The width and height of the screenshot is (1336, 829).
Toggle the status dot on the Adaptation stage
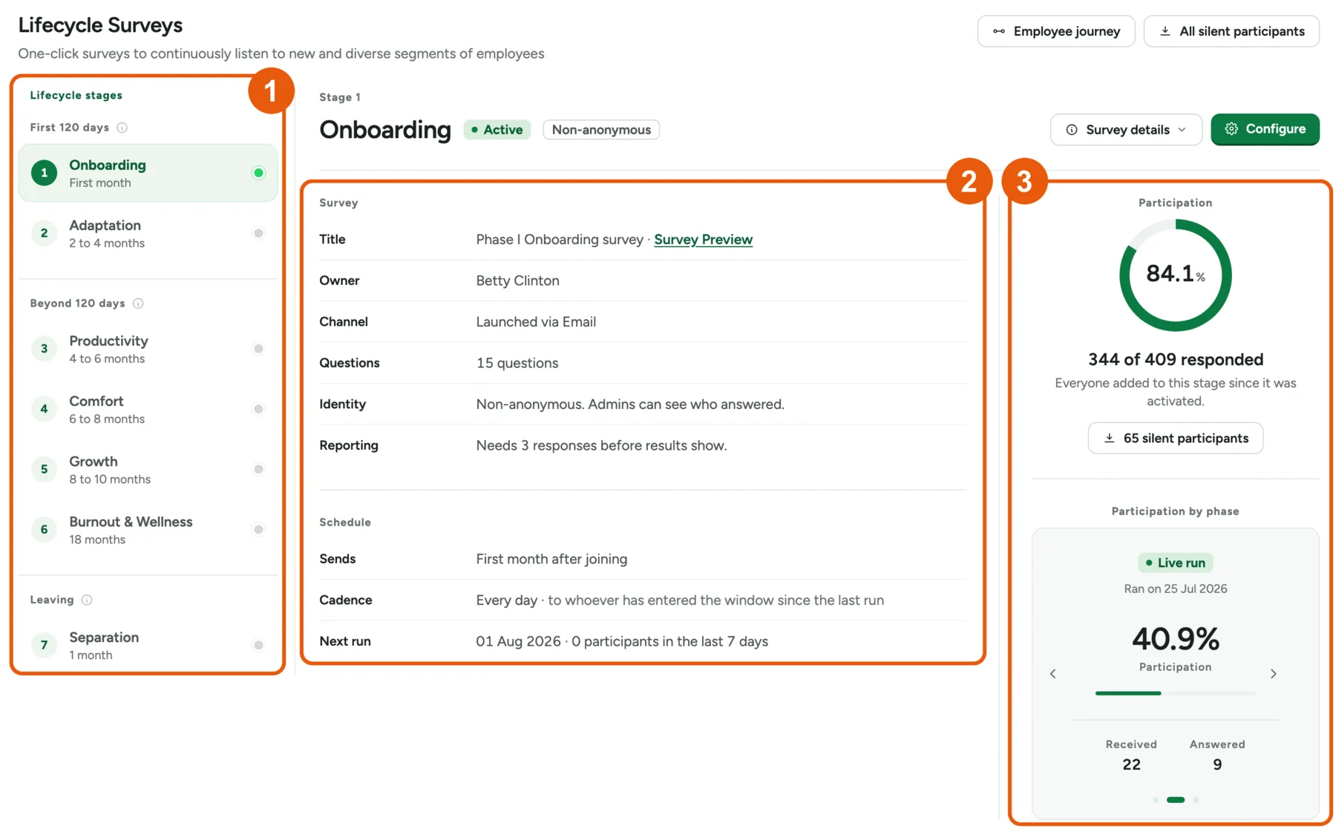pos(258,233)
